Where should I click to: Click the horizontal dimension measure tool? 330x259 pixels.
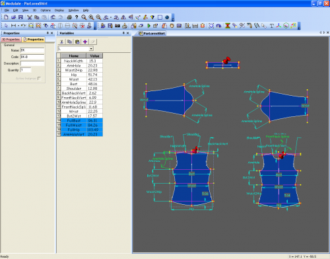[13, 26]
